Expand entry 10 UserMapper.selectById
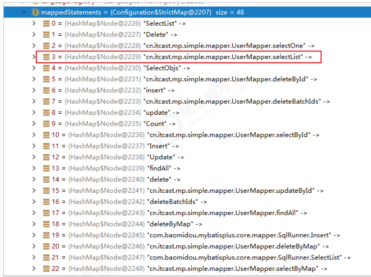Viewport: 371px width, 277px height. point(34,135)
